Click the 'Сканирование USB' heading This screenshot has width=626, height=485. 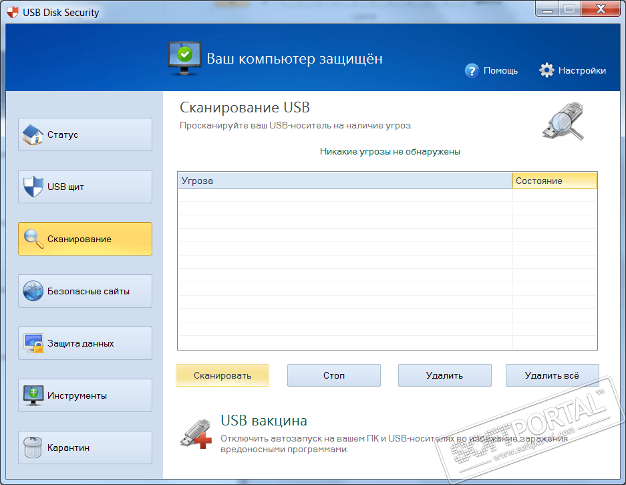(x=245, y=108)
